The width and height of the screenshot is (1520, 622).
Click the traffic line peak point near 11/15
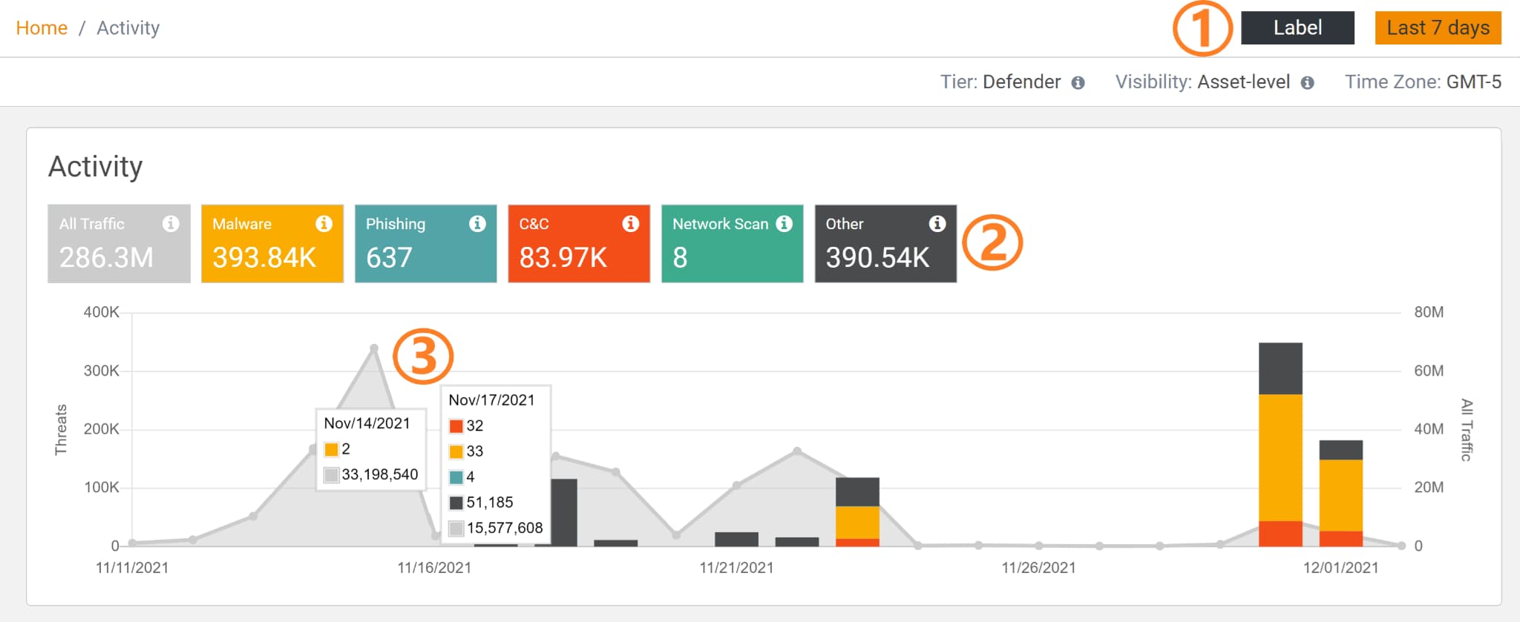374,348
